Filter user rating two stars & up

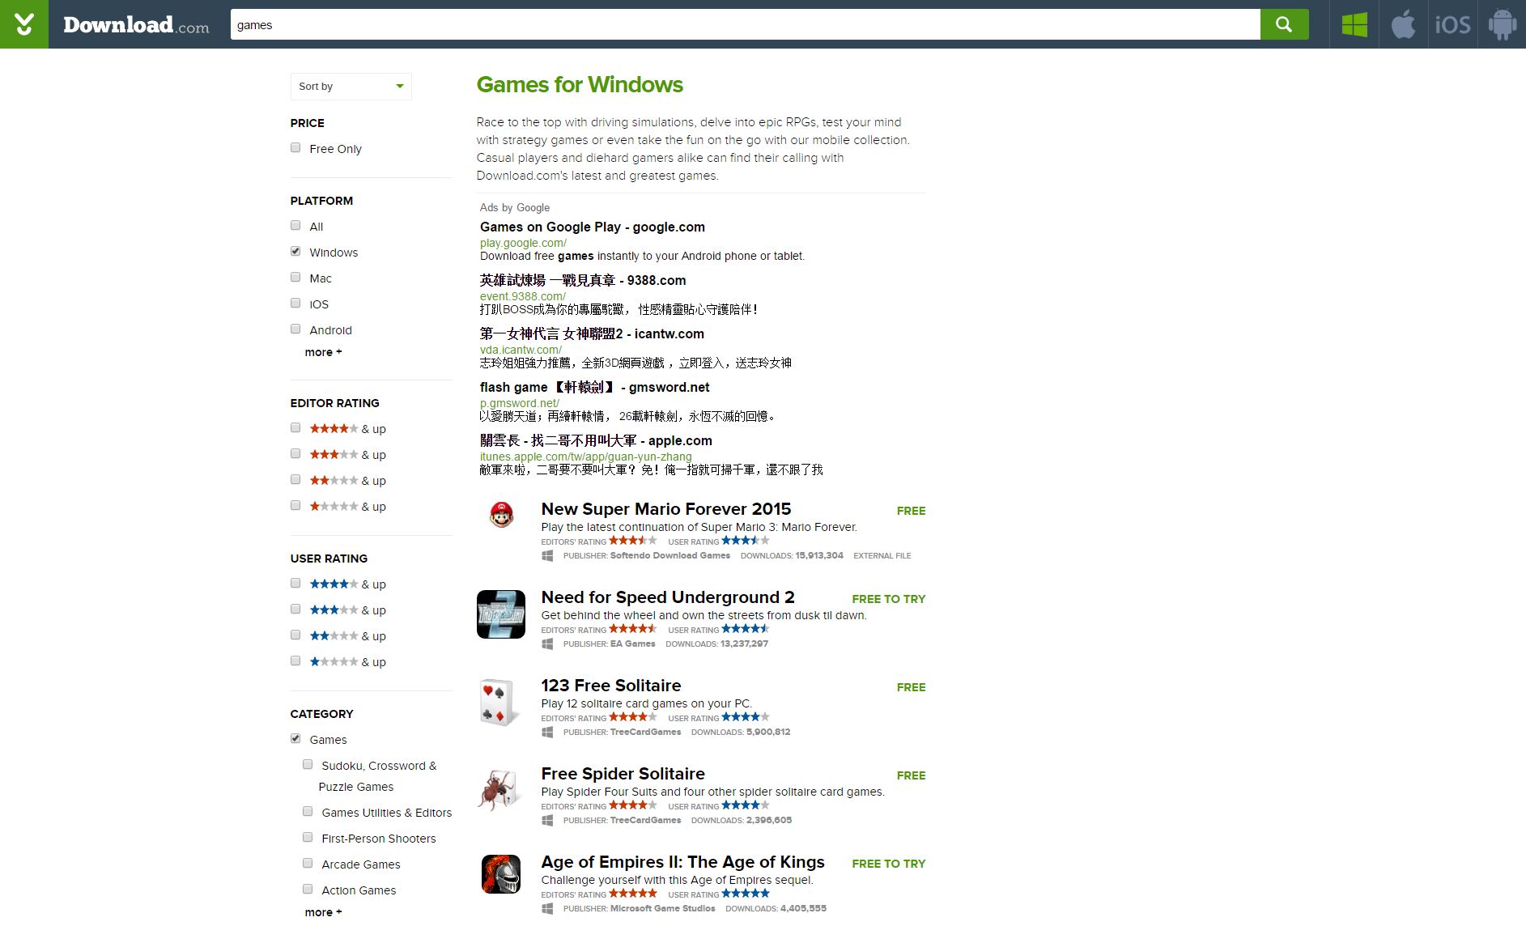[x=295, y=635]
